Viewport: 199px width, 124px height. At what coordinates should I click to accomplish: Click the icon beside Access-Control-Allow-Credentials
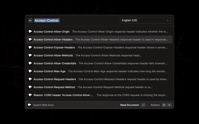(x=30, y=63)
